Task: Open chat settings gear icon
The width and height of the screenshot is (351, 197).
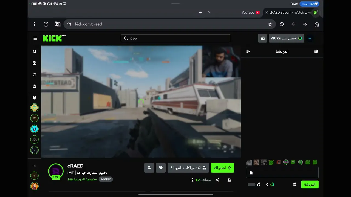Action: pos(295,184)
